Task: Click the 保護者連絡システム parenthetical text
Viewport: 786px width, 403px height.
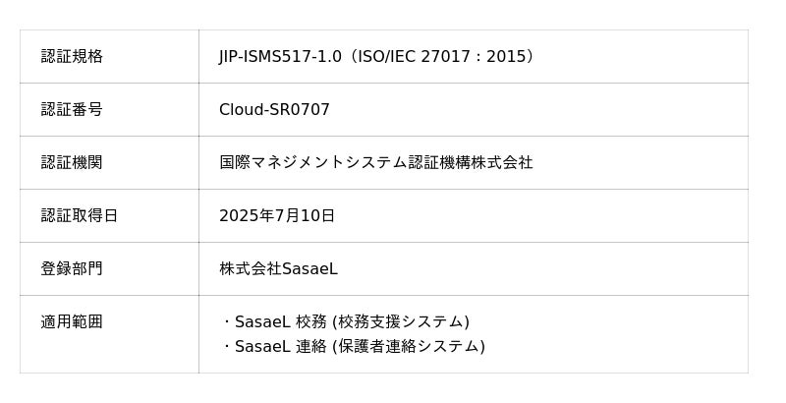Action: pos(409,347)
